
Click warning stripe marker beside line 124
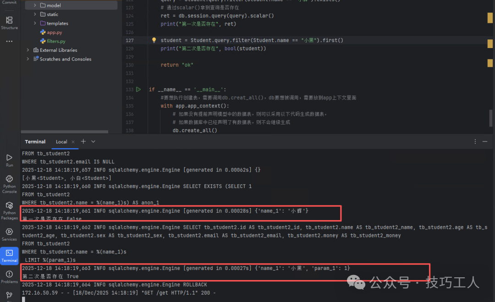coord(490,18)
